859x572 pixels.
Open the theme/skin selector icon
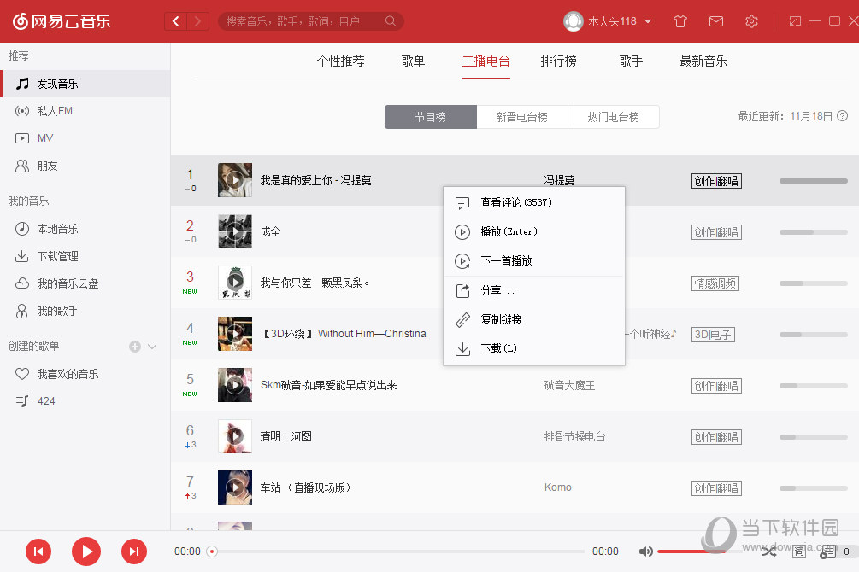point(680,20)
